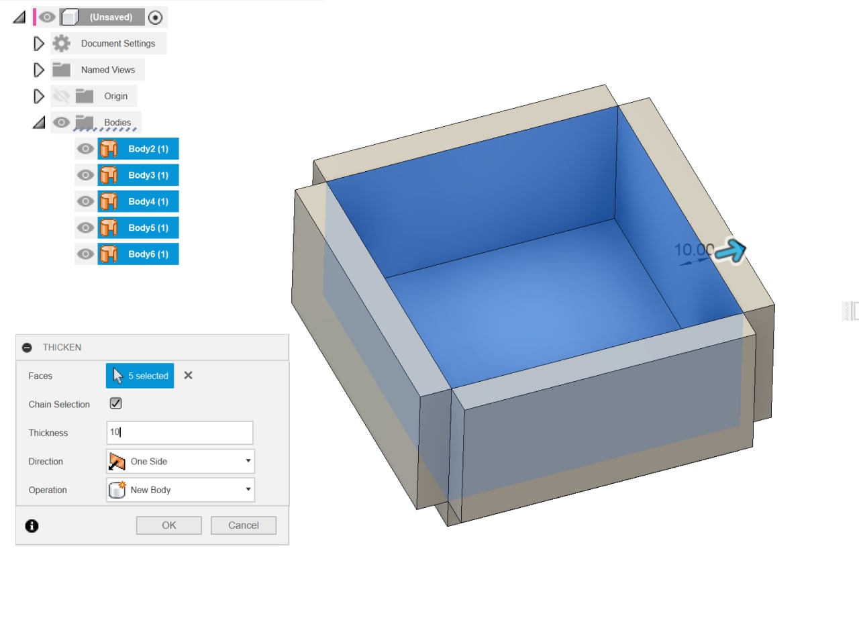Uncheck the Chain Selection checkbox

(x=115, y=404)
